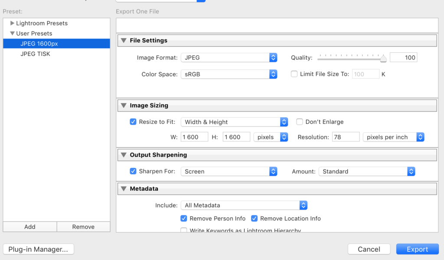Expand the Lightroom Presets folder

pyautogui.click(x=12, y=23)
